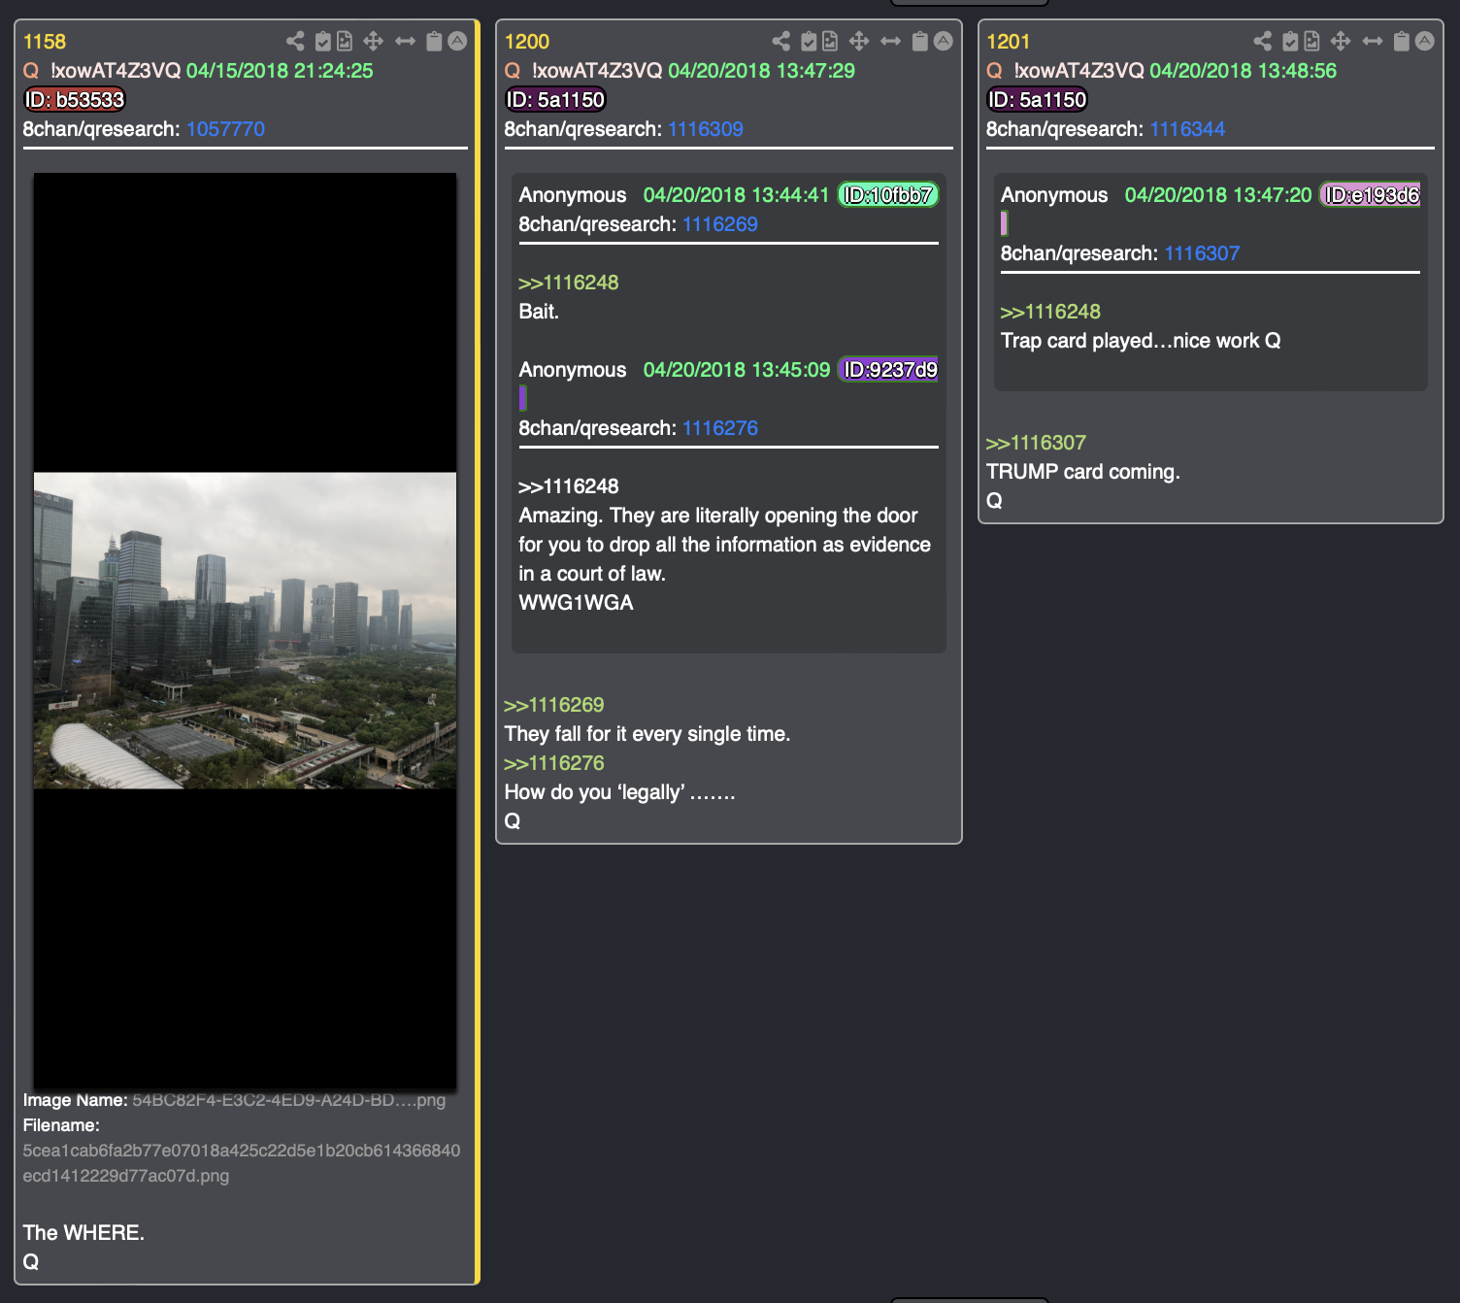1460x1303 pixels.
Task: Click the image name 54BC82F4-E3C2-4ED9-A24D-BD….png
Action: click(288, 1100)
